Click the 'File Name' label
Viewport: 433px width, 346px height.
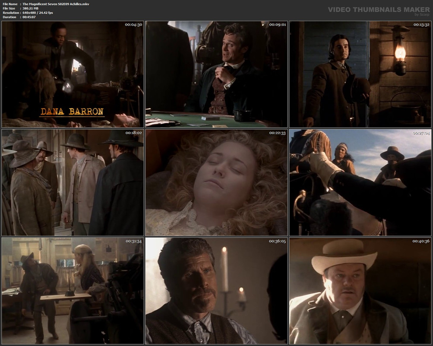(10, 4)
